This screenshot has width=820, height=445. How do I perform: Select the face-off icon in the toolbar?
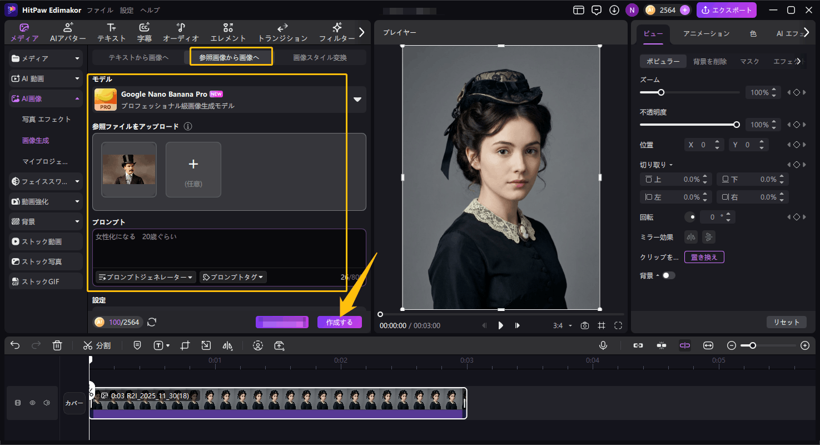click(x=258, y=345)
